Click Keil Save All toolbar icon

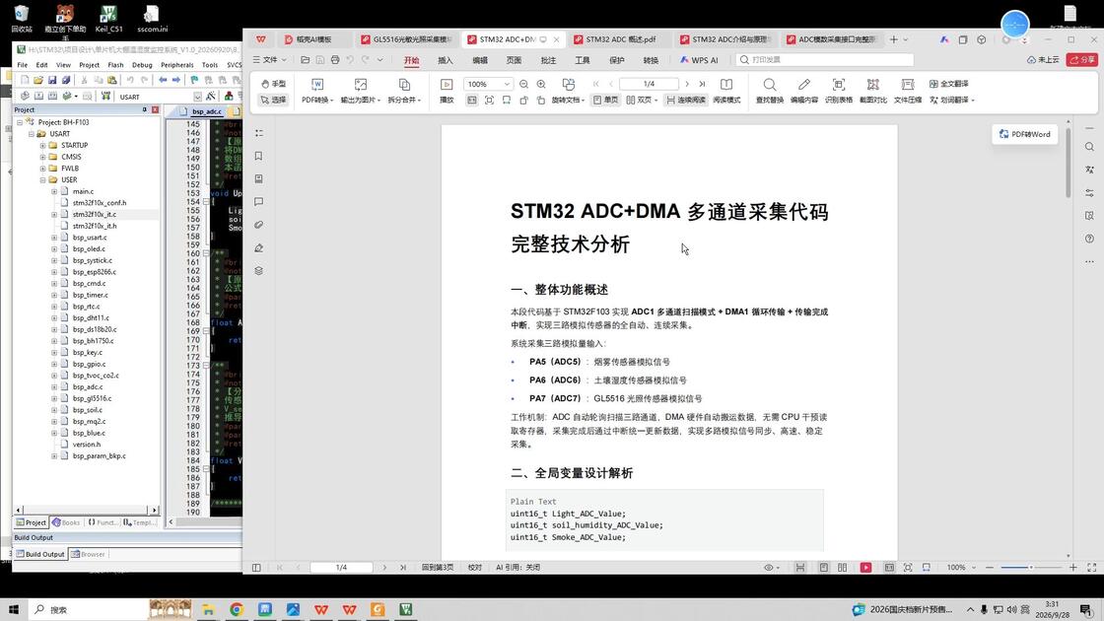[x=65, y=80]
